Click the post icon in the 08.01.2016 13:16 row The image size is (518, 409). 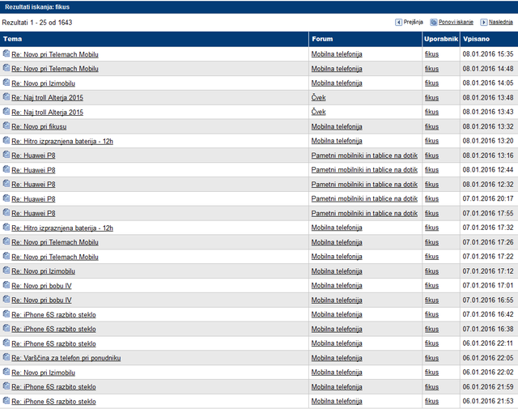coord(6,155)
